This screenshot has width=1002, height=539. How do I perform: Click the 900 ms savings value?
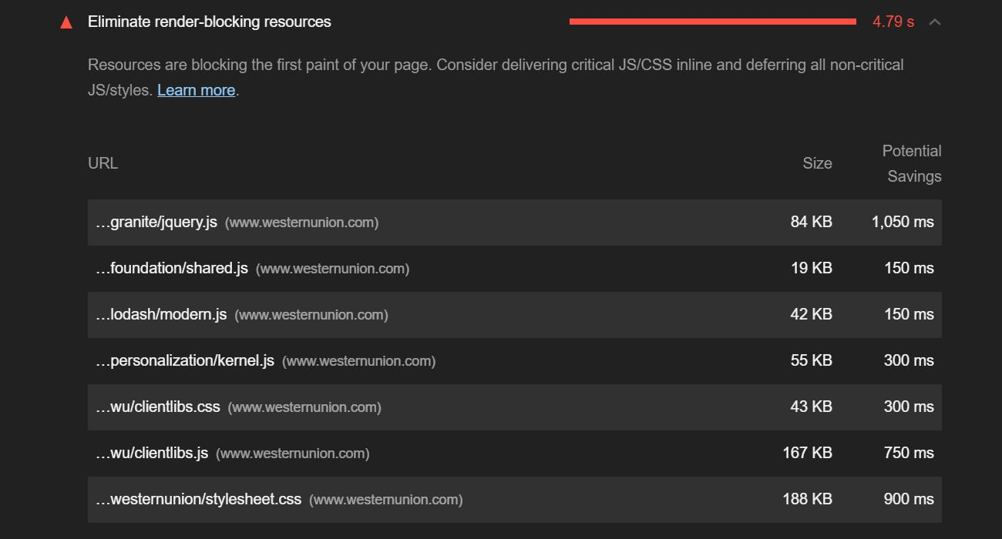909,499
